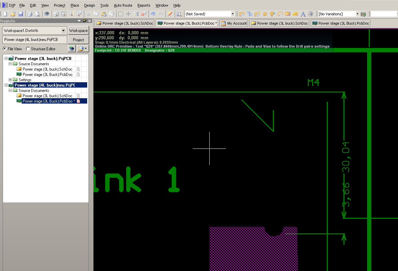Undo the last action with the blue arrow
The height and width of the screenshot is (271, 398).
tap(153, 14)
